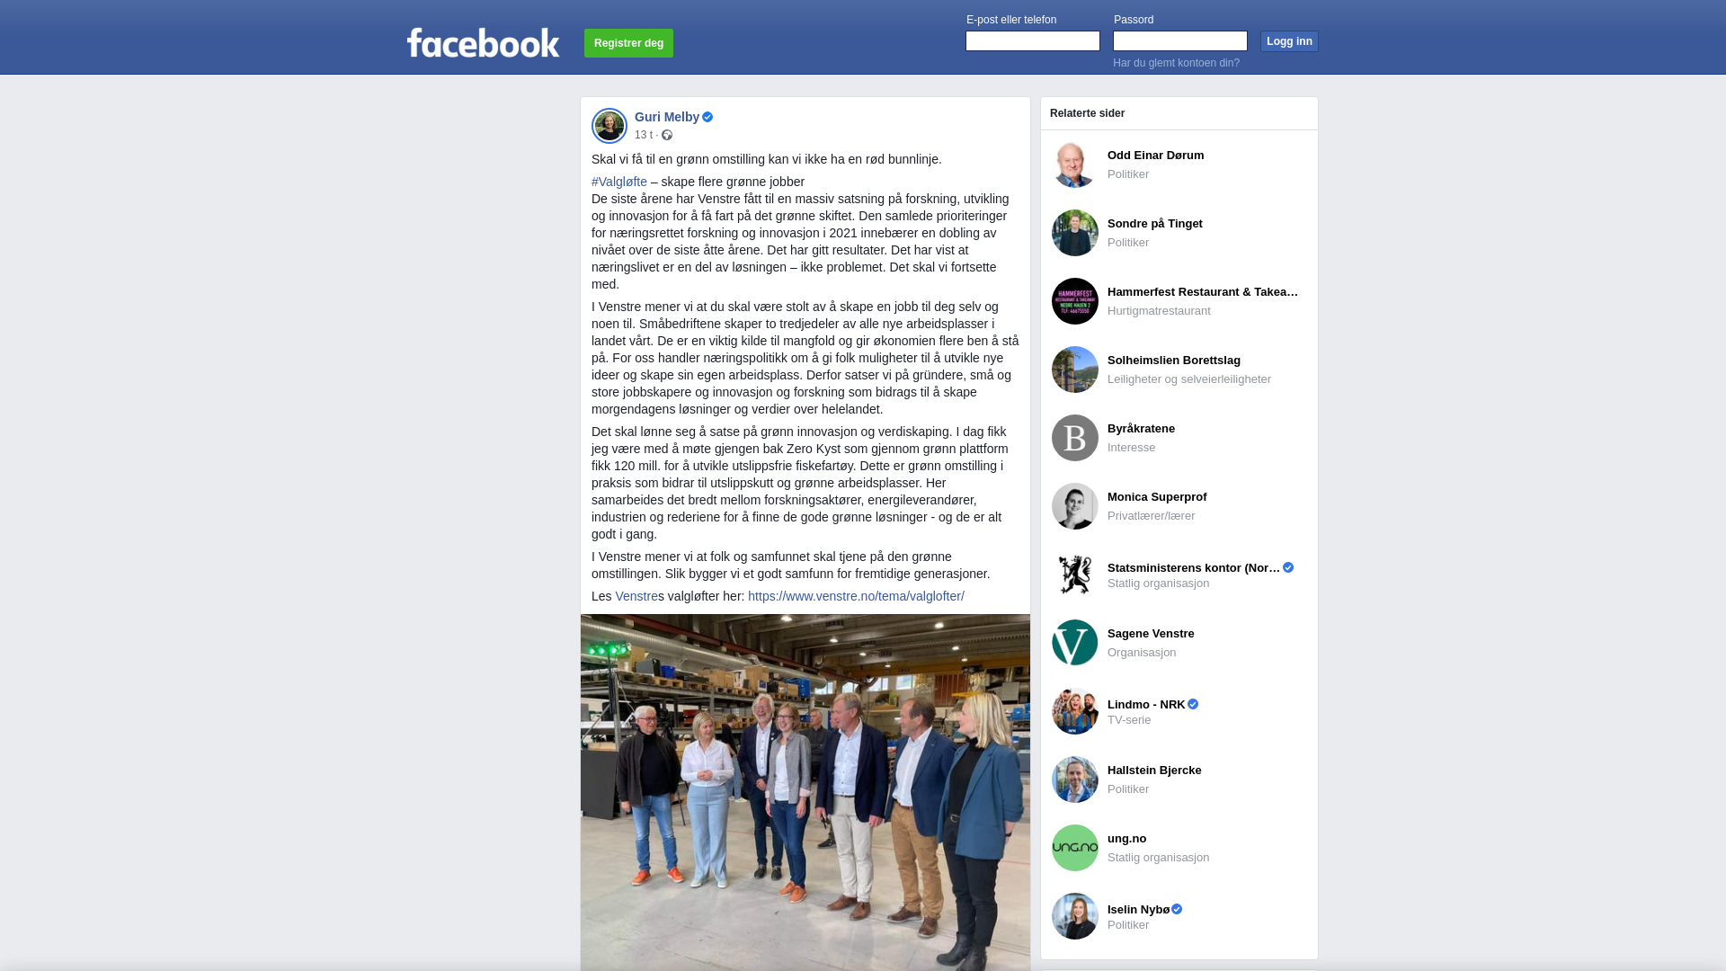
Task: Click the Lindmo - NRK thumbnail
Action: (1075, 711)
